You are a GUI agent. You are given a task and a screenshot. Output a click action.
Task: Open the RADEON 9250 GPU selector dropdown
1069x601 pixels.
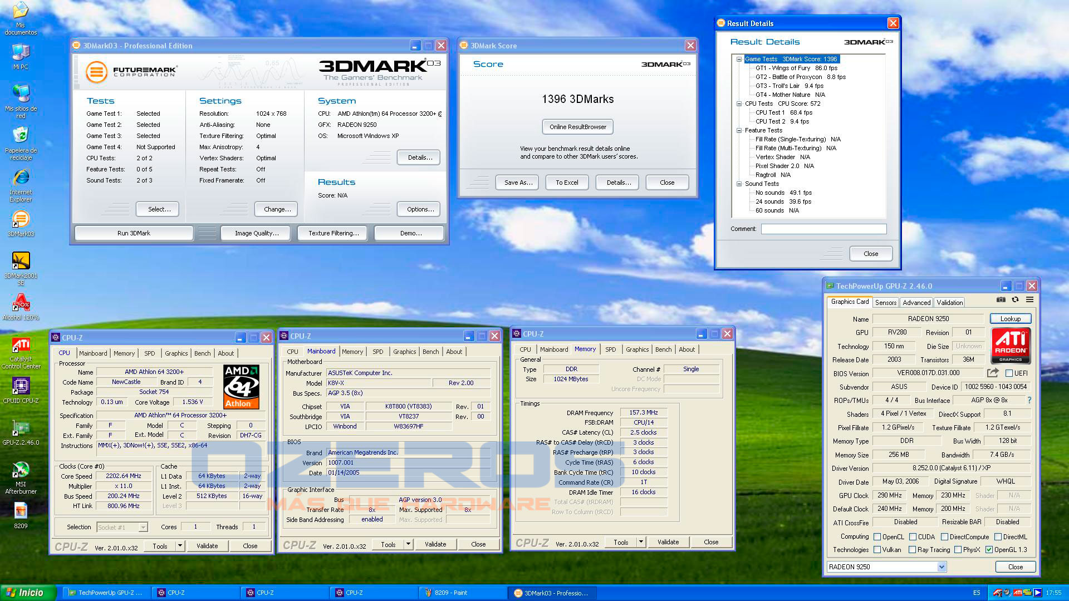click(x=941, y=567)
